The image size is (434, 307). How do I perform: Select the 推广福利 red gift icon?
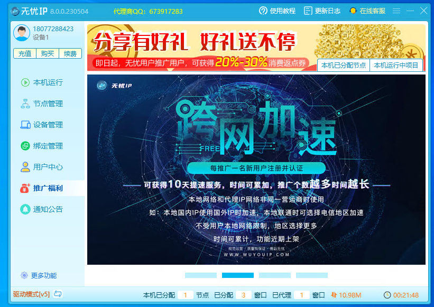tap(25, 188)
